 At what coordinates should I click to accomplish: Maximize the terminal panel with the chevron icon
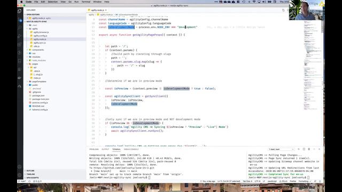point(314,149)
